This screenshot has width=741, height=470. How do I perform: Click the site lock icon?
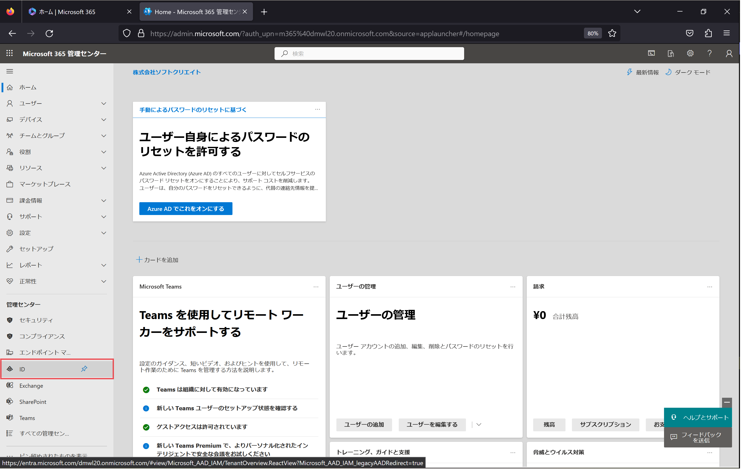[141, 33]
